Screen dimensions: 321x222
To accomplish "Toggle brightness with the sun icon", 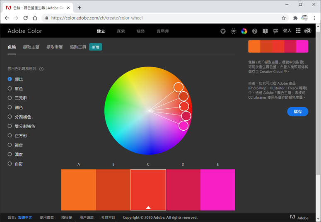I will [x=234, y=31].
